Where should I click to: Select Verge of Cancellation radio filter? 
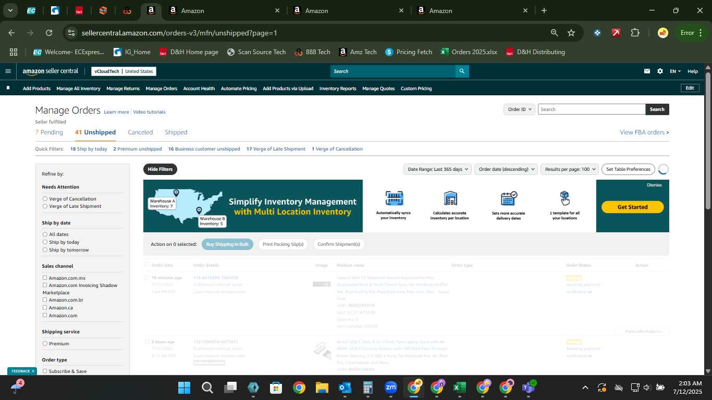point(45,199)
